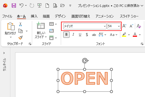This screenshot has width=145, height=97.
Task: Open the スライド ショー tab
Action: click(x=129, y=16)
